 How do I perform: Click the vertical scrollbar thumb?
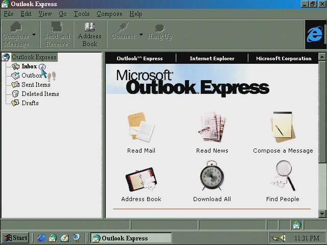[x=322, y=111]
